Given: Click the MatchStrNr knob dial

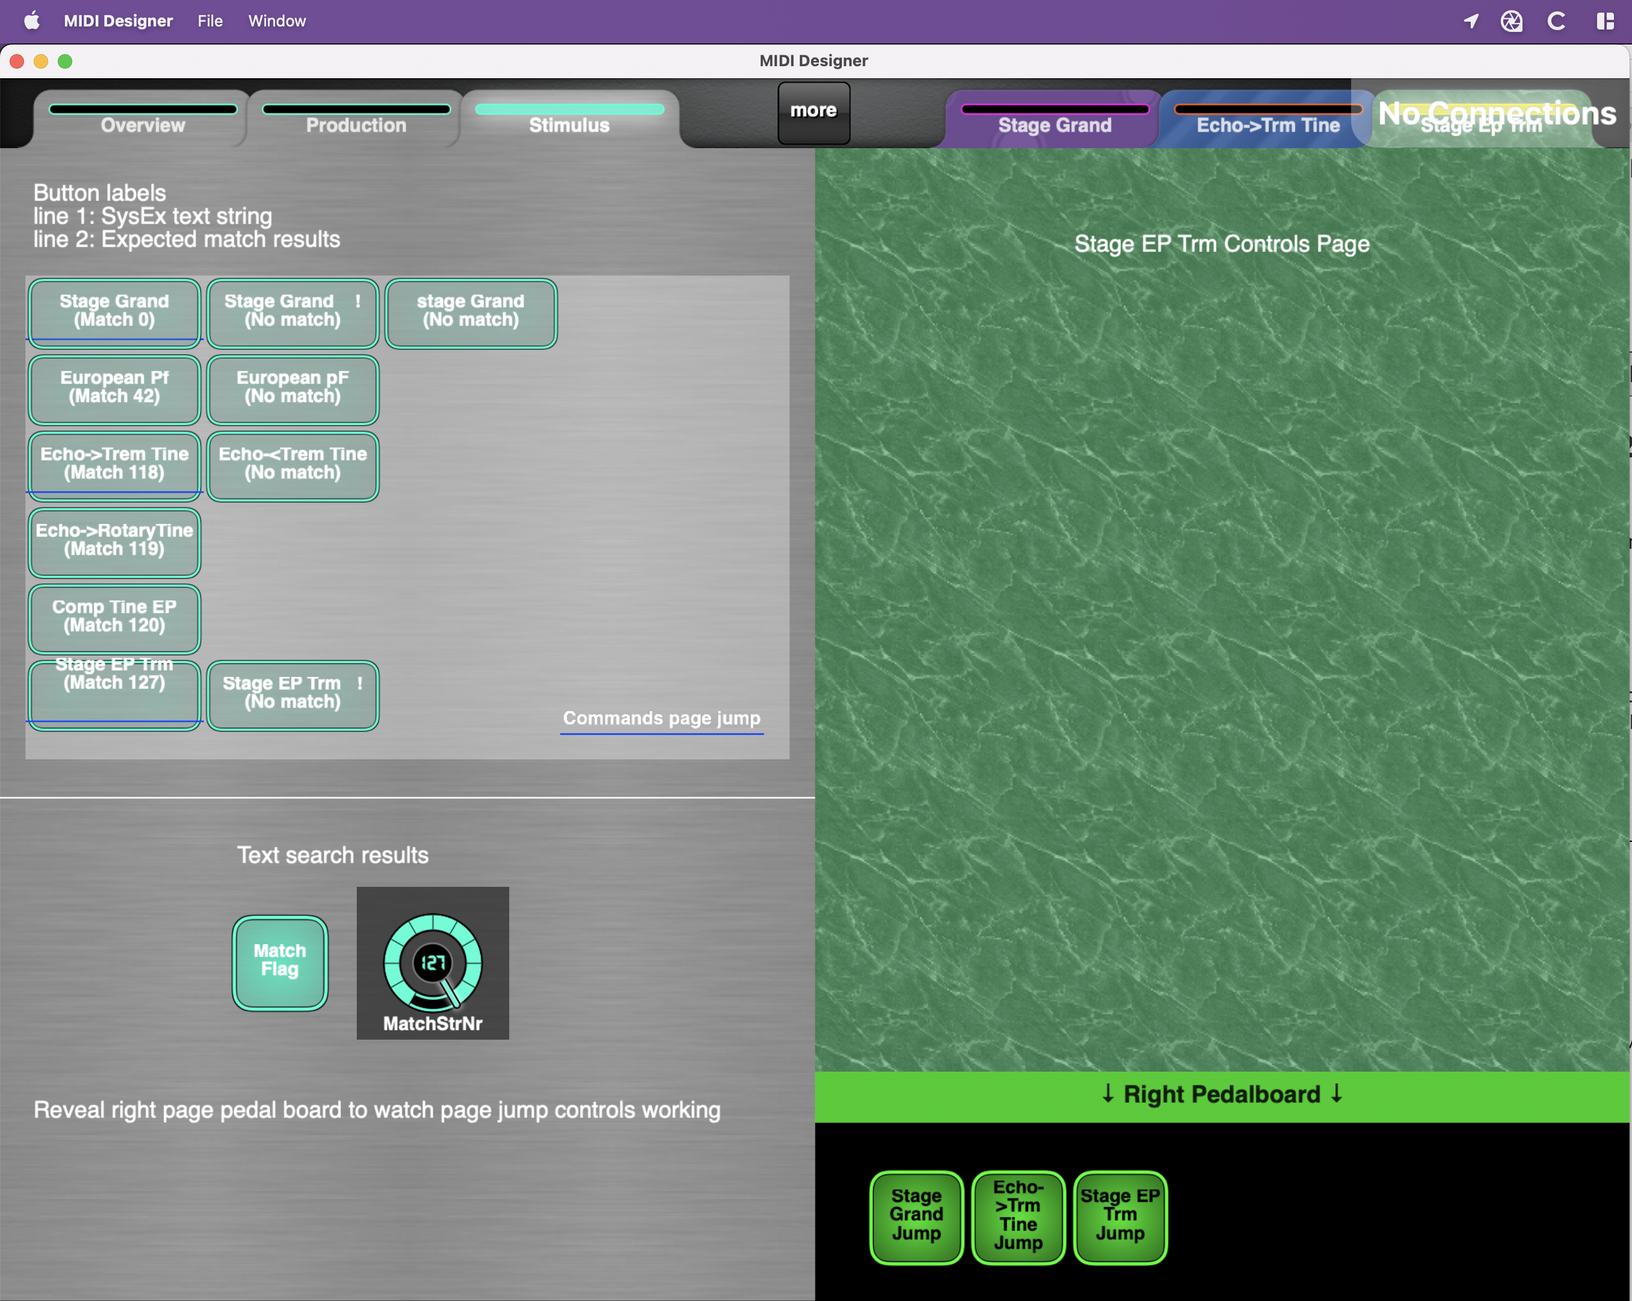Looking at the screenshot, I should [433, 962].
